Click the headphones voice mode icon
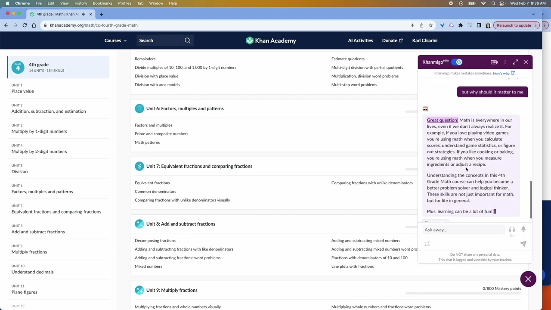Image resolution: width=551 pixels, height=310 pixels. coord(512,230)
